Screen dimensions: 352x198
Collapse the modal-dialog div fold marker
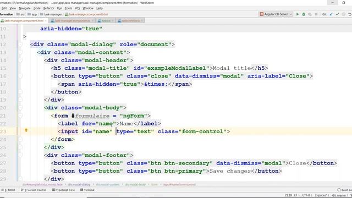point(20,45)
